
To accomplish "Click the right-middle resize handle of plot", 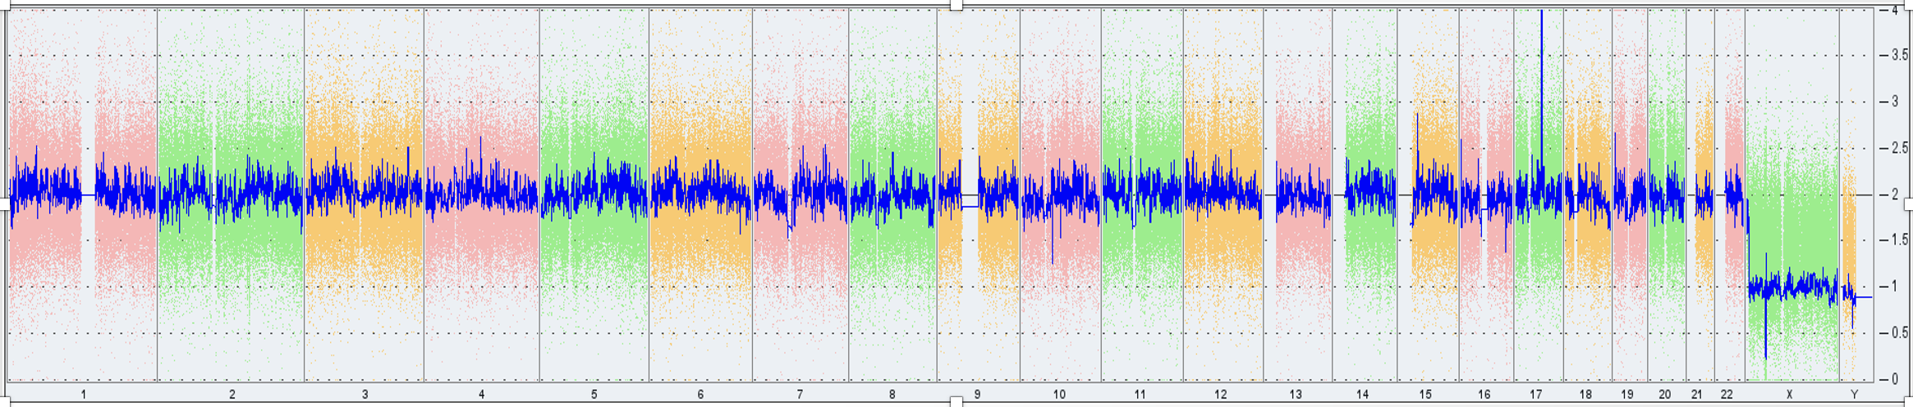I will [1909, 203].
